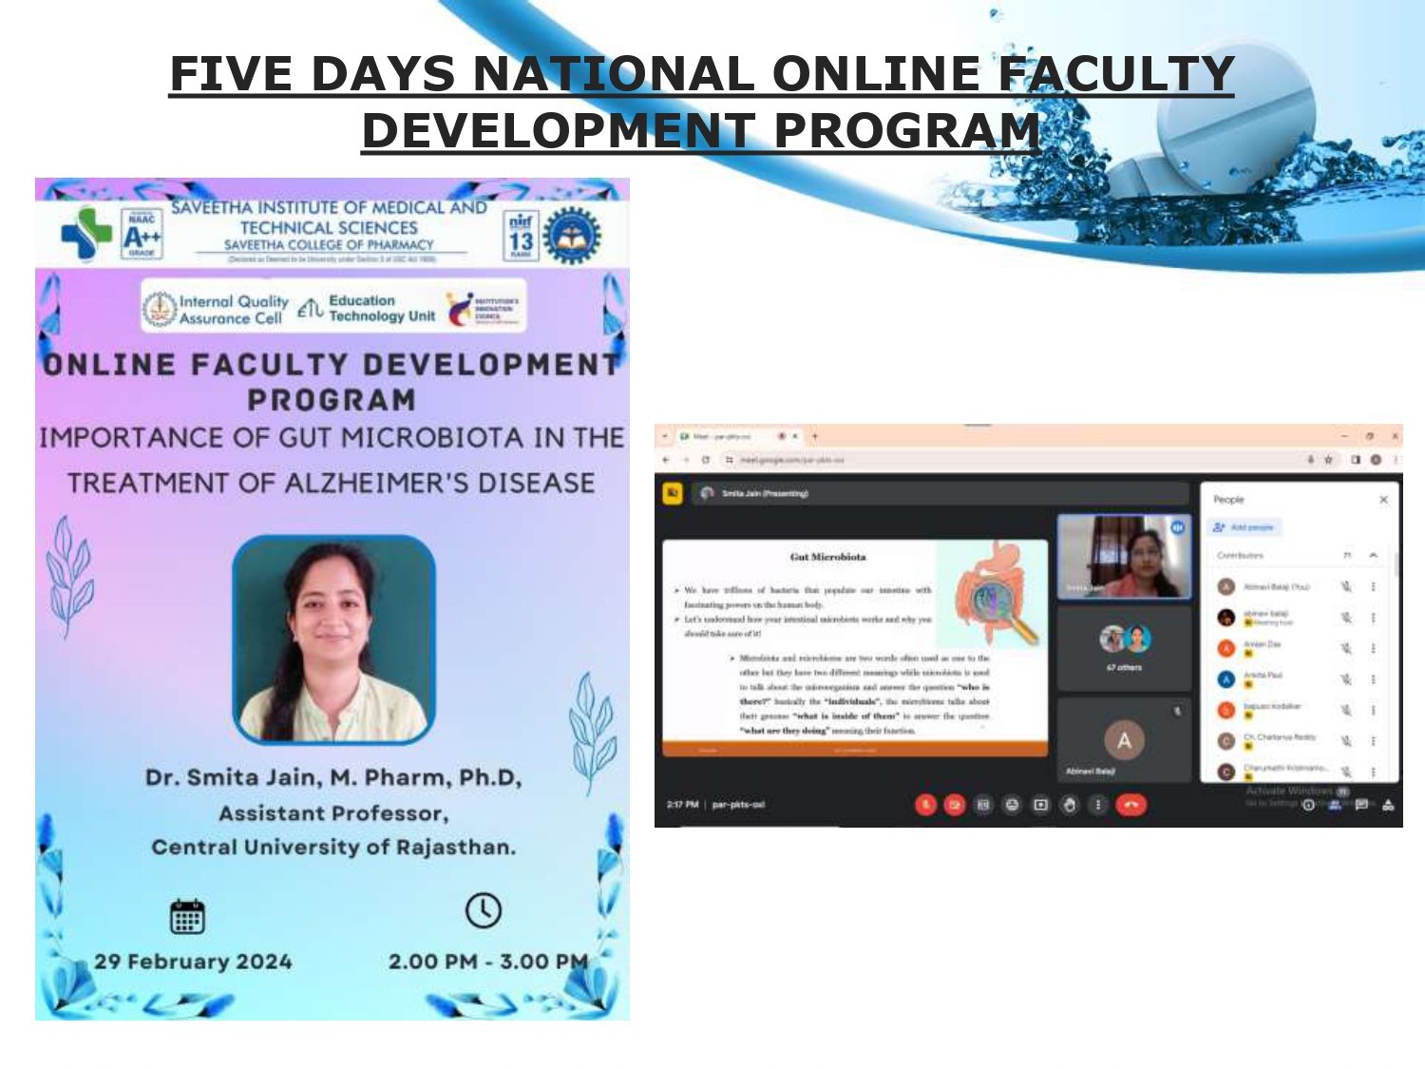Click the People panel scrollbar

[1396, 563]
